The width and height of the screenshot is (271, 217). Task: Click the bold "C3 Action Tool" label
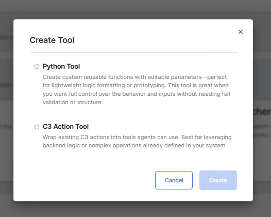point(66,127)
